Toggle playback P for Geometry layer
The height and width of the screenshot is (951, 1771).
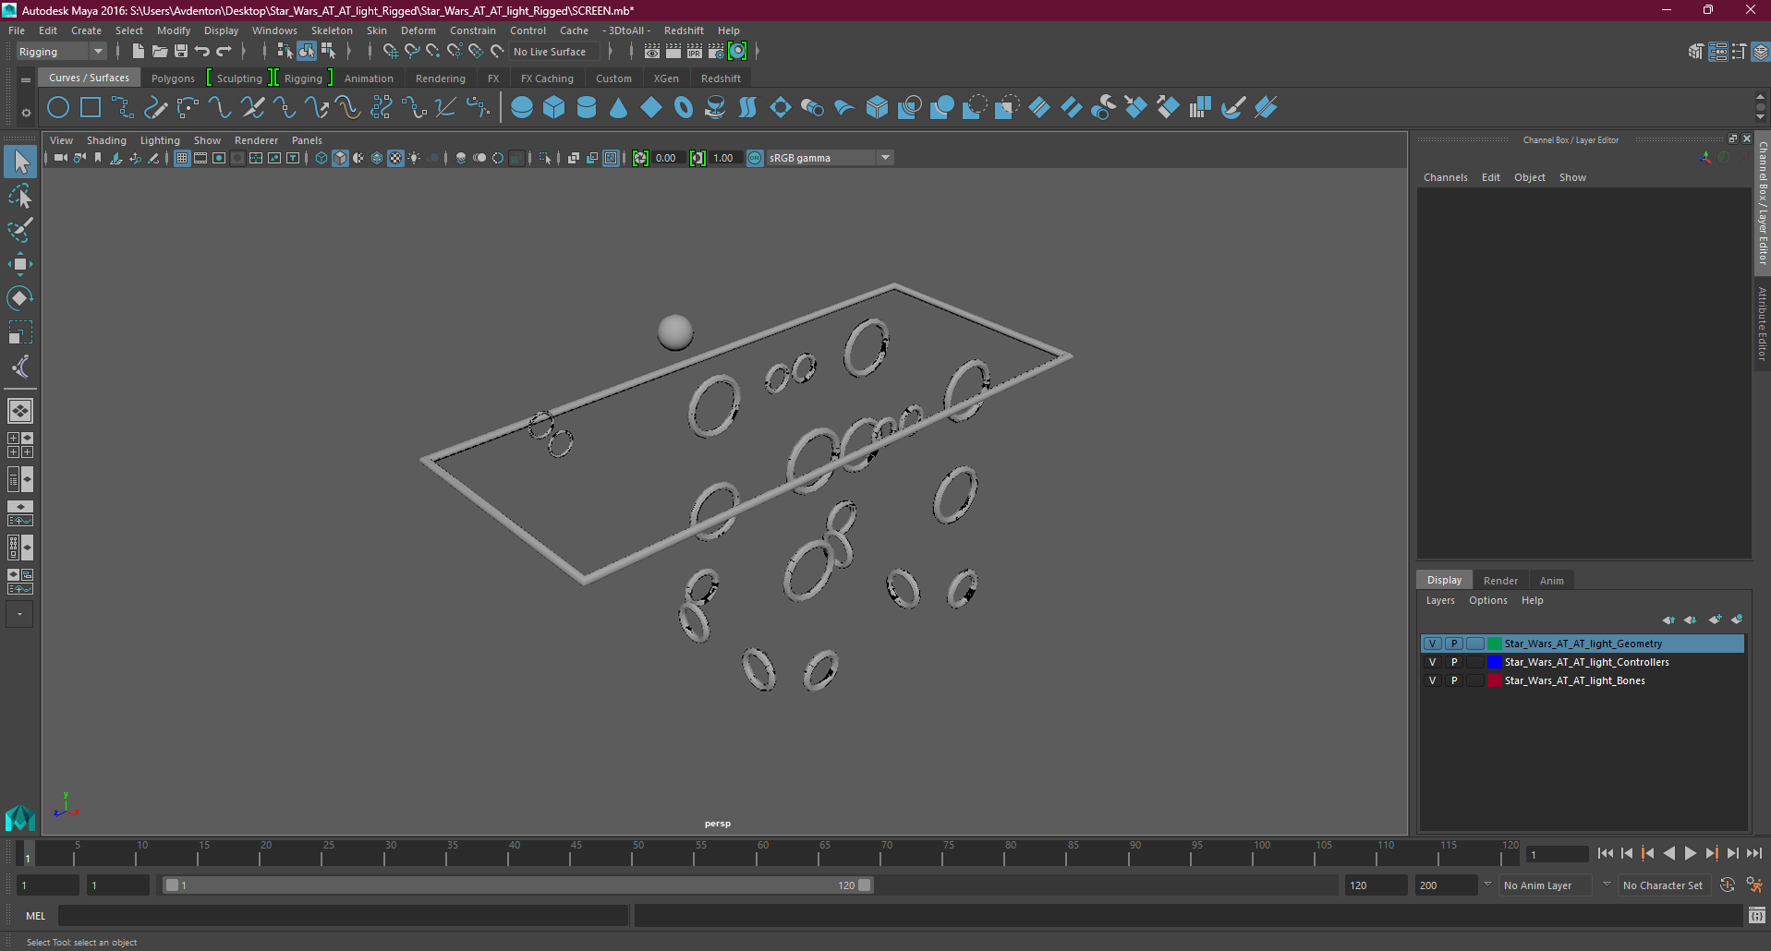pos(1454,644)
